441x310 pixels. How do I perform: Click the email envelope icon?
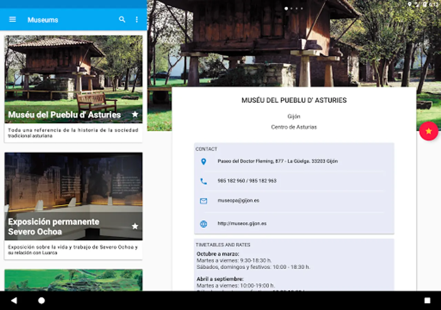pos(204,201)
